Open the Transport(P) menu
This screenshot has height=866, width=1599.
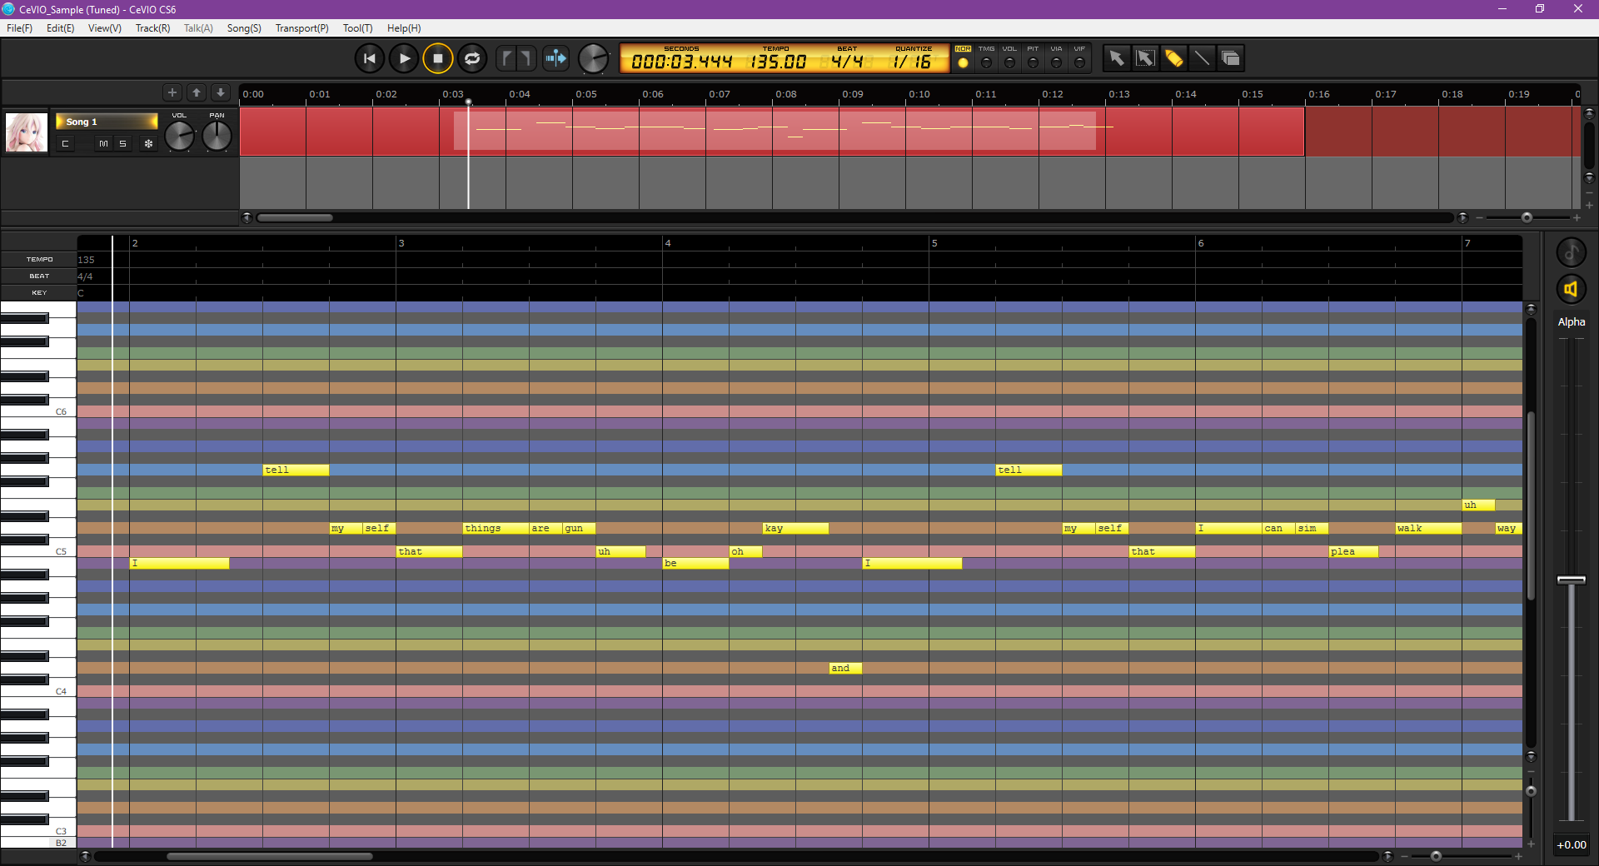click(x=301, y=27)
